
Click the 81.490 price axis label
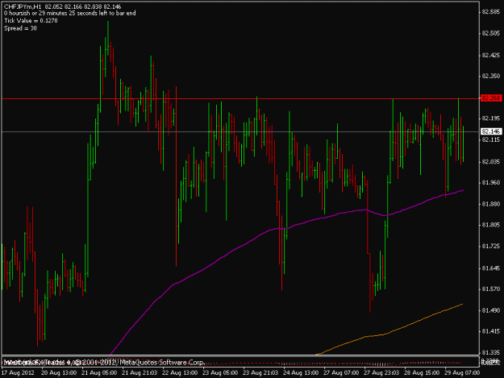tap(491, 310)
